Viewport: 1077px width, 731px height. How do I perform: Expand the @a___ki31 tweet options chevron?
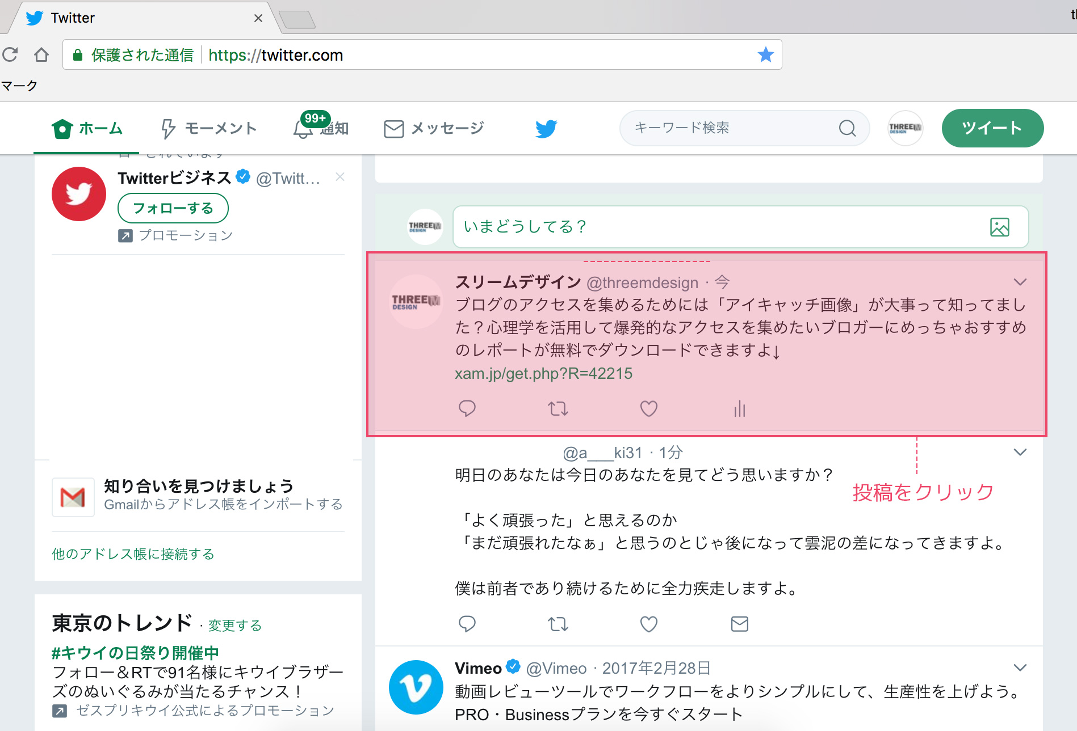(1020, 452)
